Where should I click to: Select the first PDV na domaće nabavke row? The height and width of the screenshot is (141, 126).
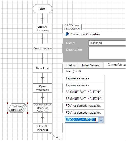tap(84, 106)
